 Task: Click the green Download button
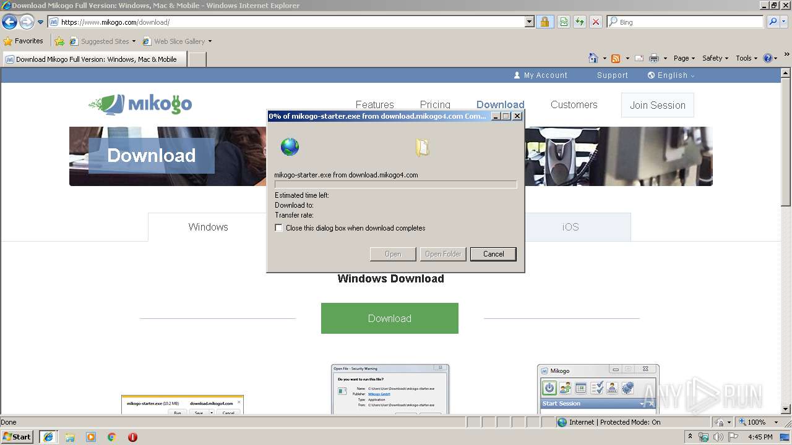[389, 318]
